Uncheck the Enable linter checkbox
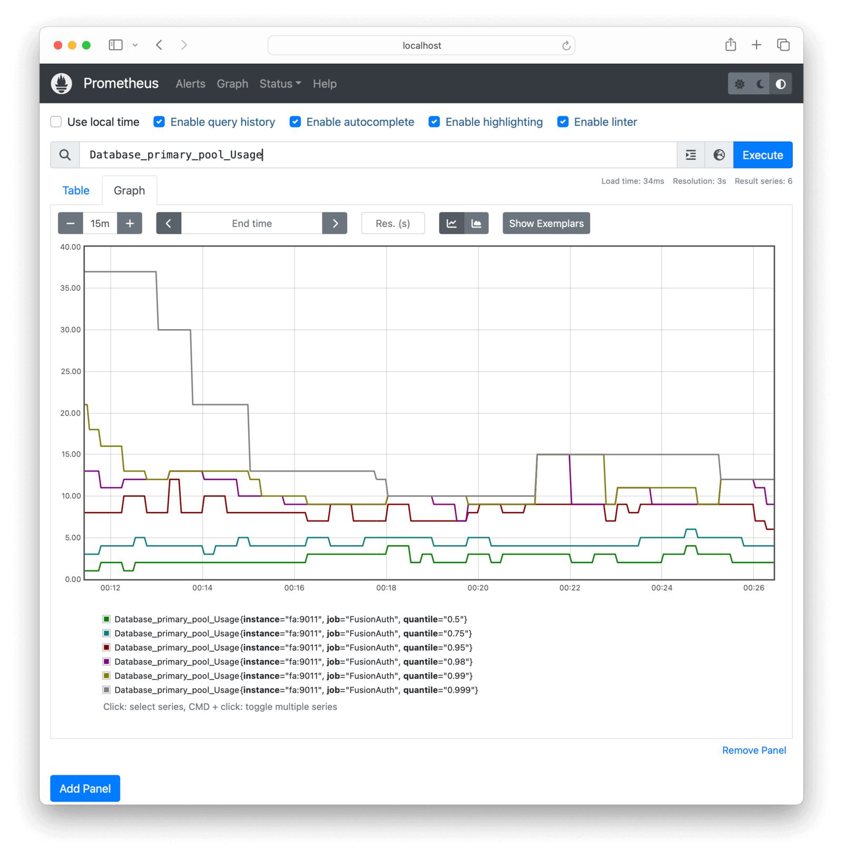The height and width of the screenshot is (857, 843). [x=563, y=122]
